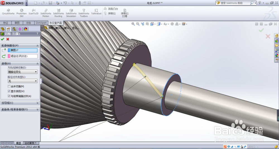
Task: Click the 弹簧扣凹槽 snap hook groove tool
Action: [x=125, y=13]
